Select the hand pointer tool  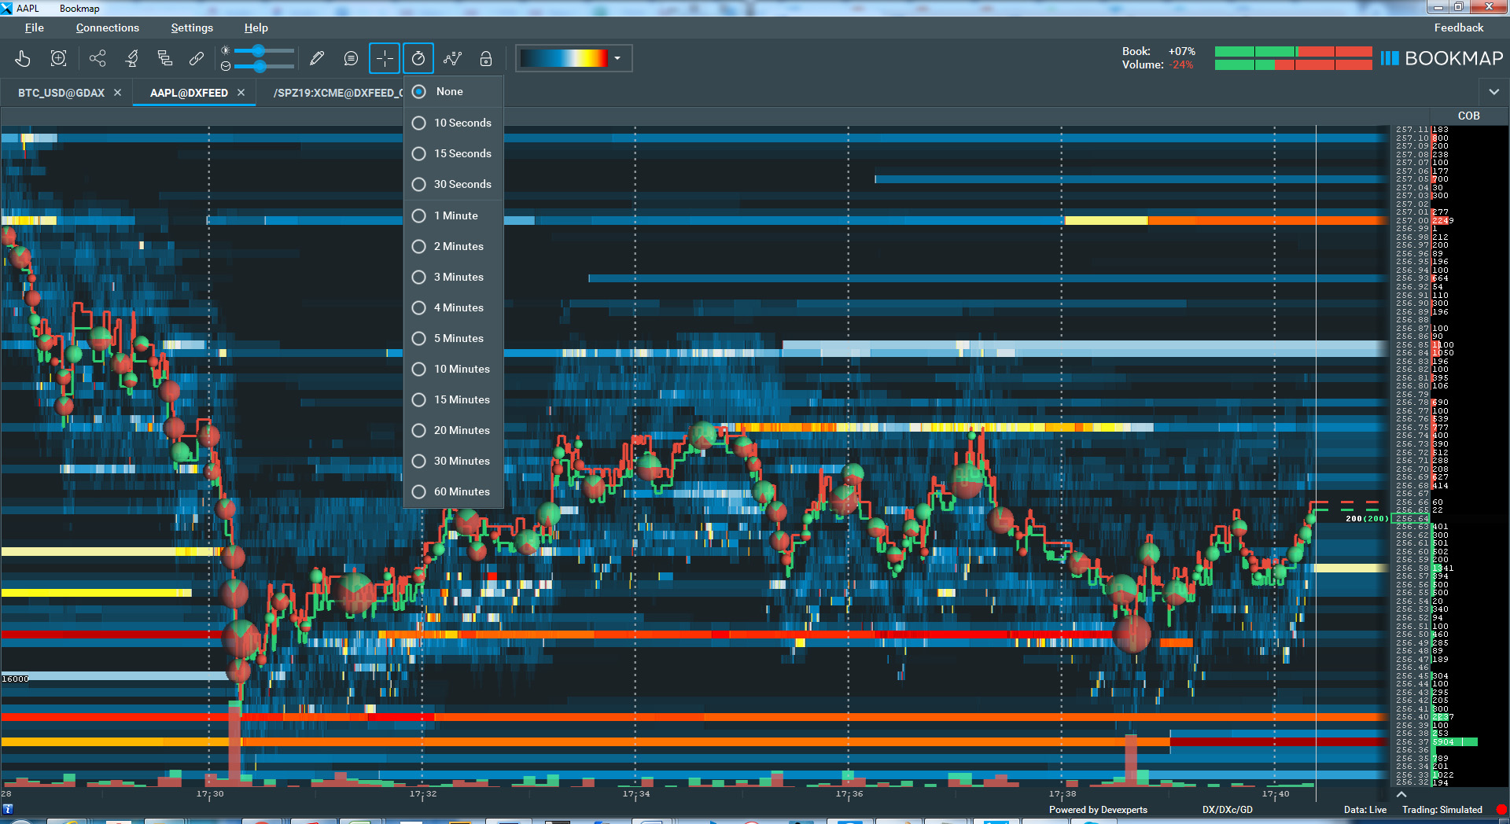pyautogui.click(x=23, y=58)
